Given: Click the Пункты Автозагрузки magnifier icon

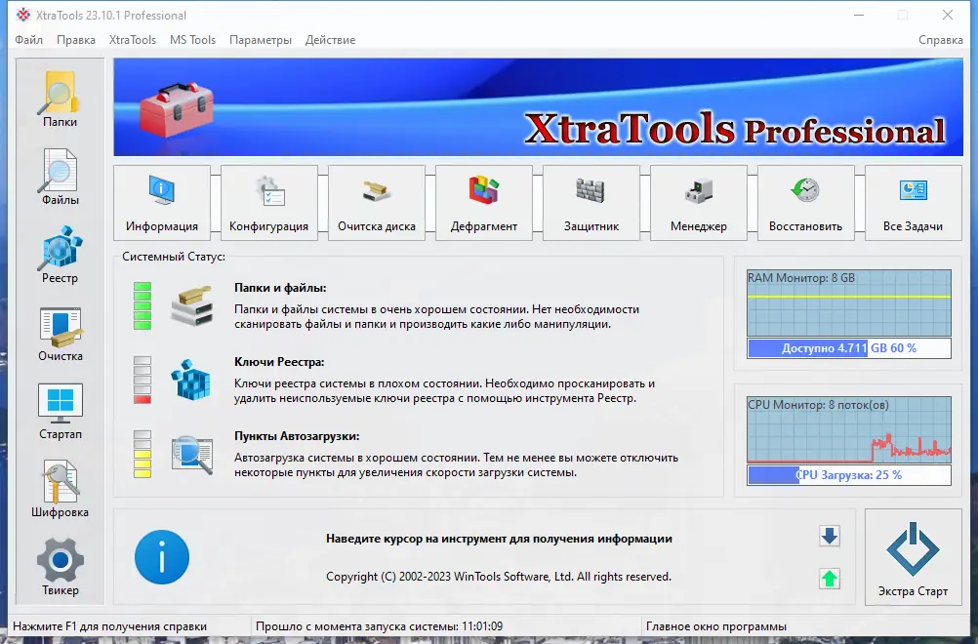Looking at the screenshot, I should [192, 455].
